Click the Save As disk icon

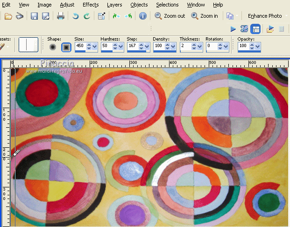click(46, 16)
